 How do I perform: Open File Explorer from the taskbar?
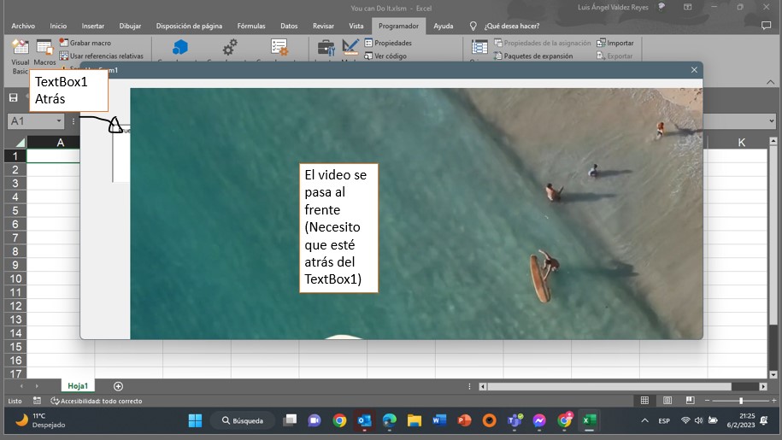pos(415,420)
